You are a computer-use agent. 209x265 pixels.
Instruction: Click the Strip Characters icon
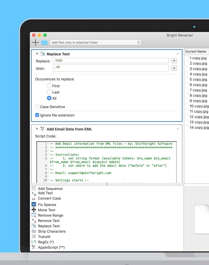(x=34, y=231)
